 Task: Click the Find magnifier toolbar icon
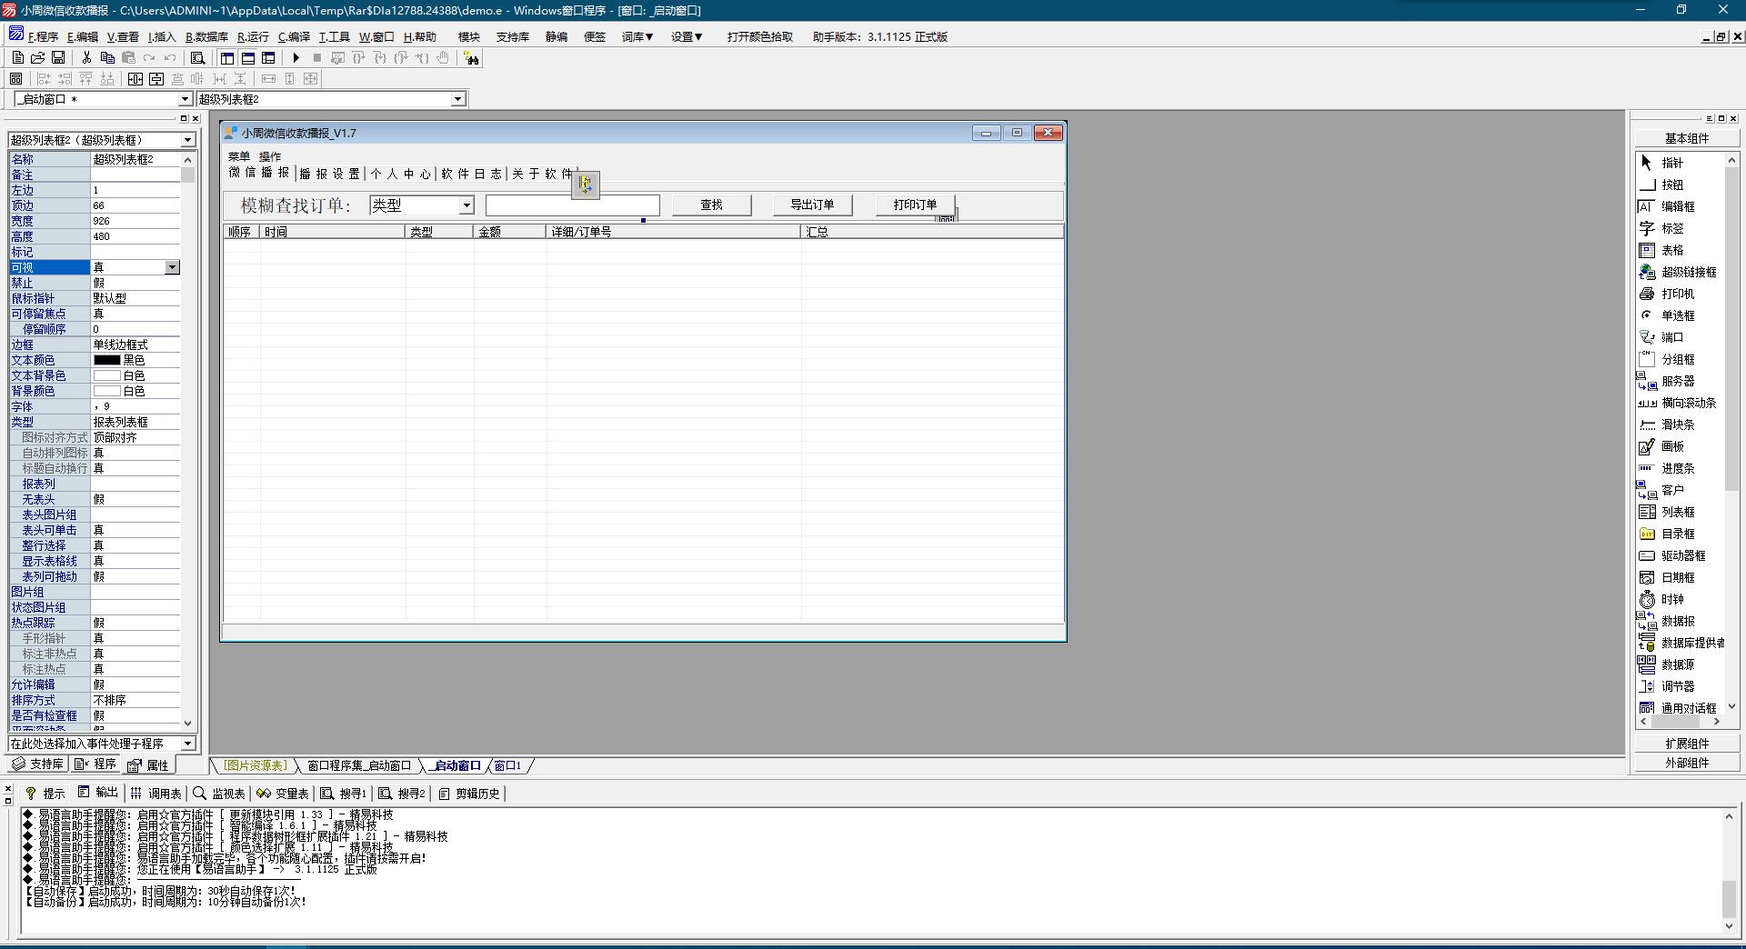197,57
